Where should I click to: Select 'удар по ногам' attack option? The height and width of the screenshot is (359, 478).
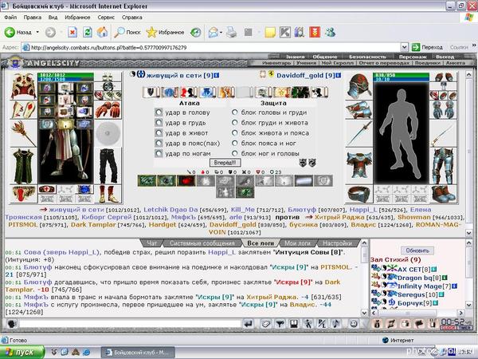click(x=159, y=153)
